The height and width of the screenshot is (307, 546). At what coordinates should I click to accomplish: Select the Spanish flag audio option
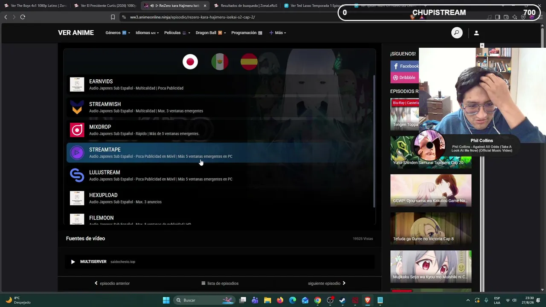pyautogui.click(x=249, y=62)
